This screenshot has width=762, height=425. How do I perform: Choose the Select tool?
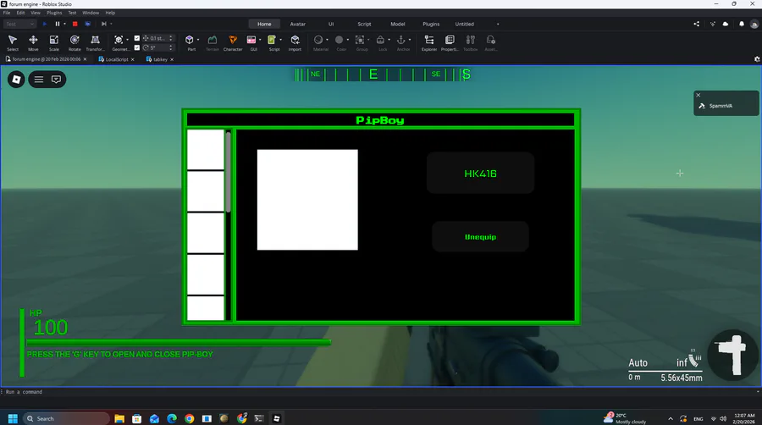coord(13,42)
